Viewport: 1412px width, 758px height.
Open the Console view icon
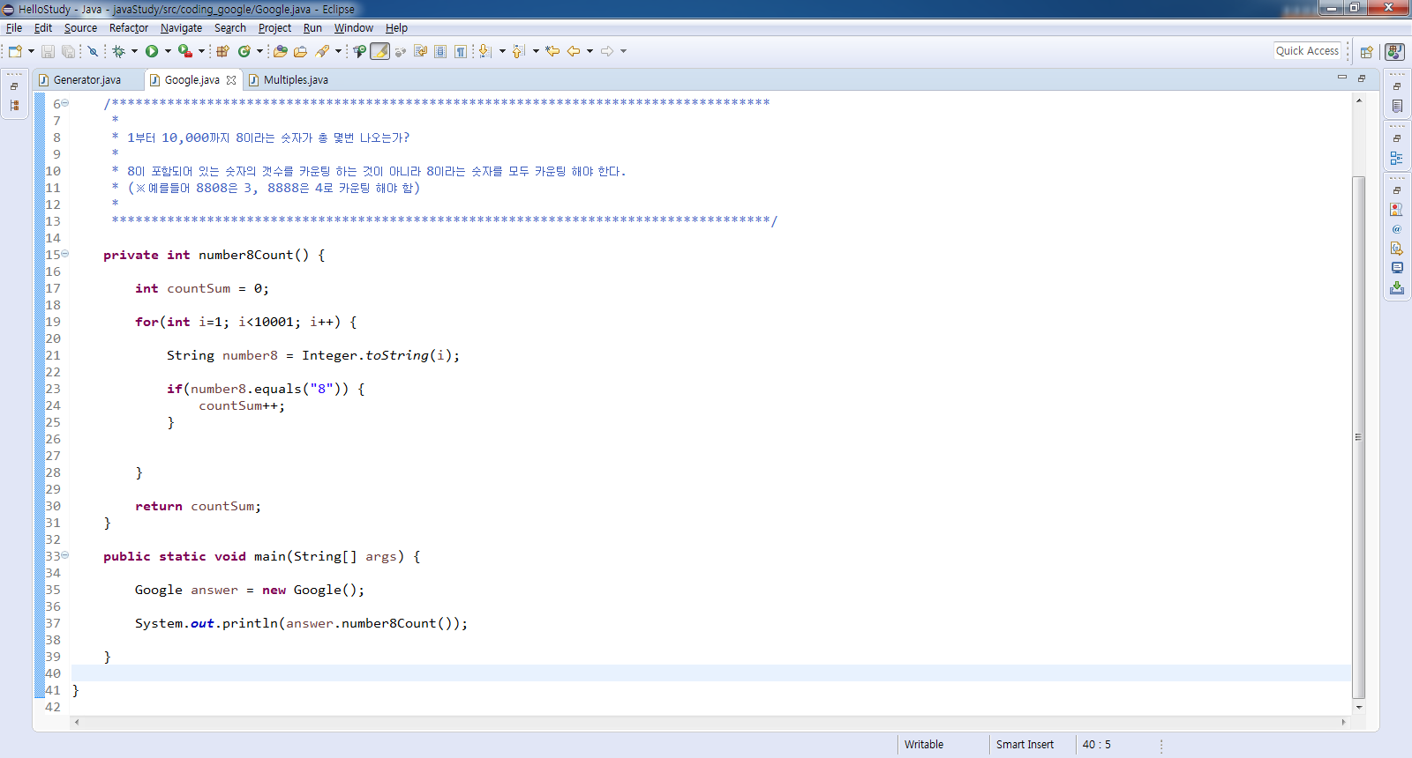(x=1397, y=268)
